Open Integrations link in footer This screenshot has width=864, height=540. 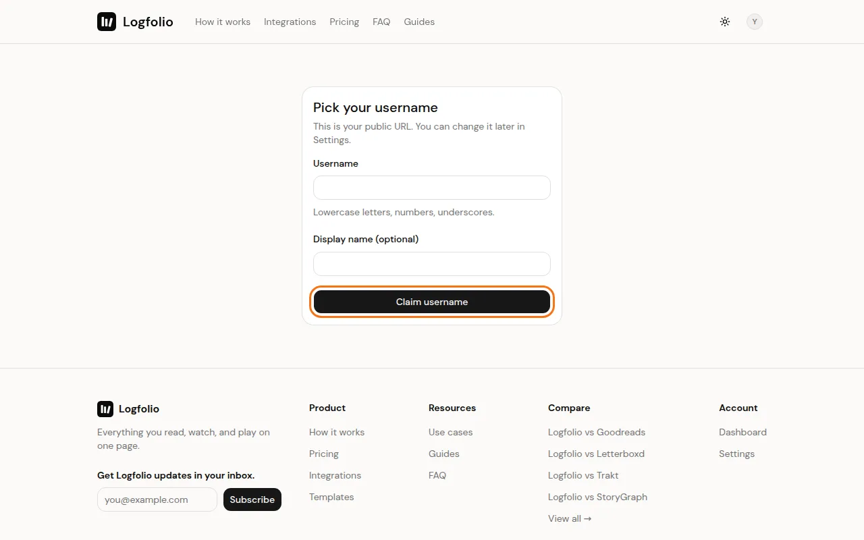335,475
